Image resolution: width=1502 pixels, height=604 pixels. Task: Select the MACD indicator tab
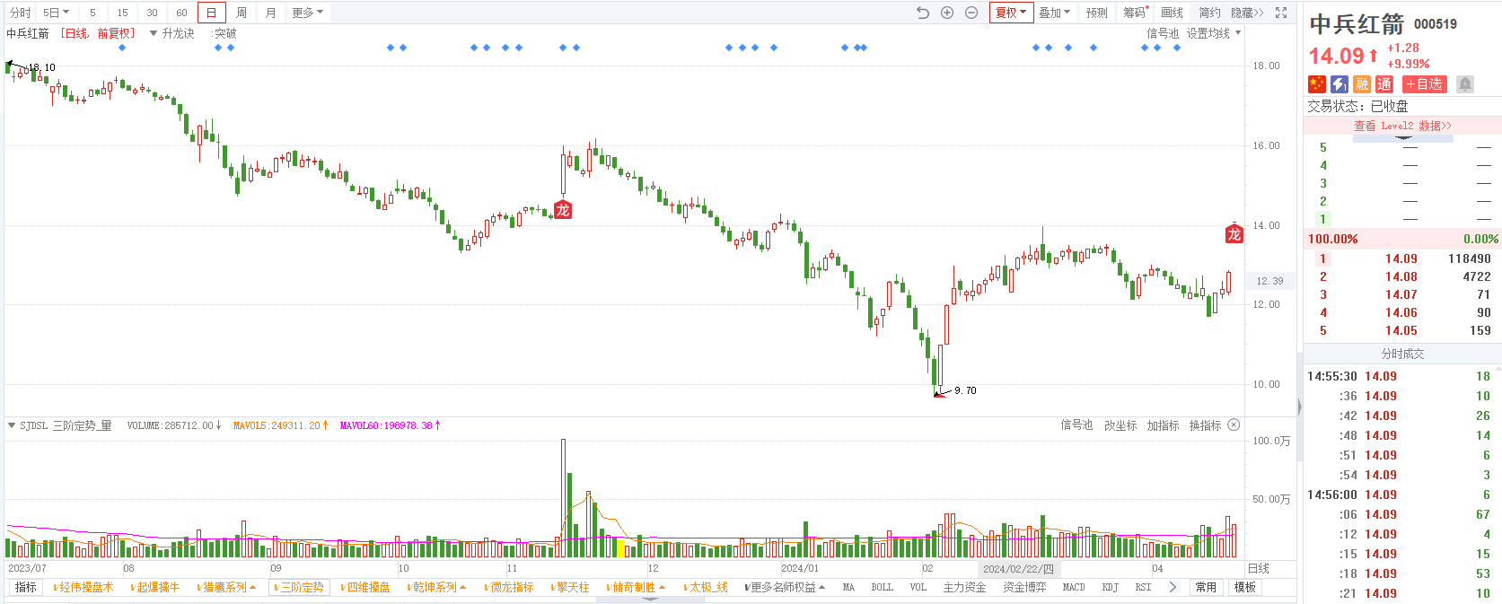pos(1074,587)
